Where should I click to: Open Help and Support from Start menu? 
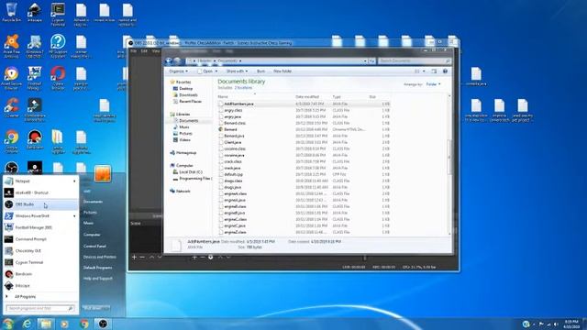click(x=98, y=279)
